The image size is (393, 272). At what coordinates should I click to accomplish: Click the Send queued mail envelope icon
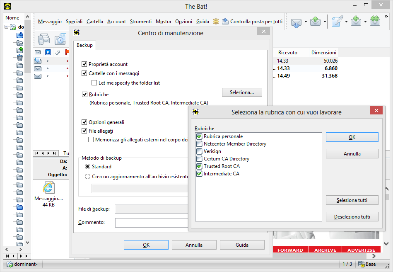(x=315, y=21)
